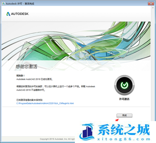
Task: Click the AUTODESK wordmark text
Action: pyautogui.click(x=20, y=14)
